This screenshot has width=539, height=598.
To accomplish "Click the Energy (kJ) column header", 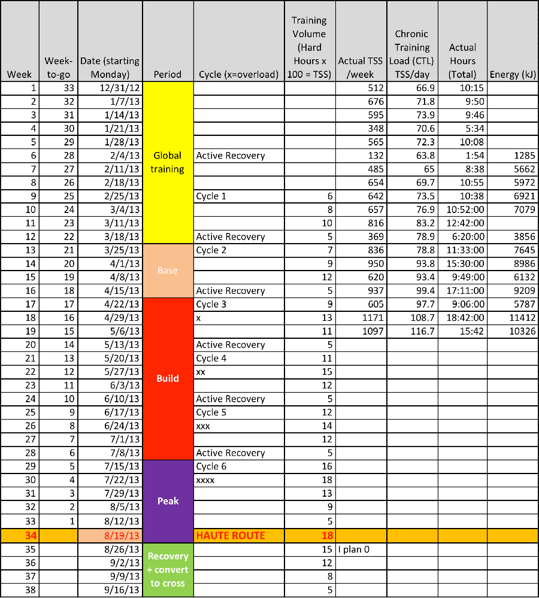I will click(514, 74).
